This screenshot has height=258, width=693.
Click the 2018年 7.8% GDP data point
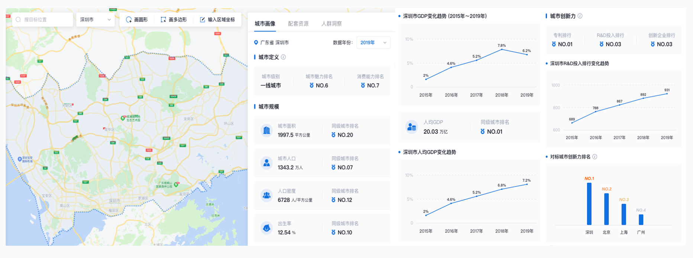coord(502,49)
